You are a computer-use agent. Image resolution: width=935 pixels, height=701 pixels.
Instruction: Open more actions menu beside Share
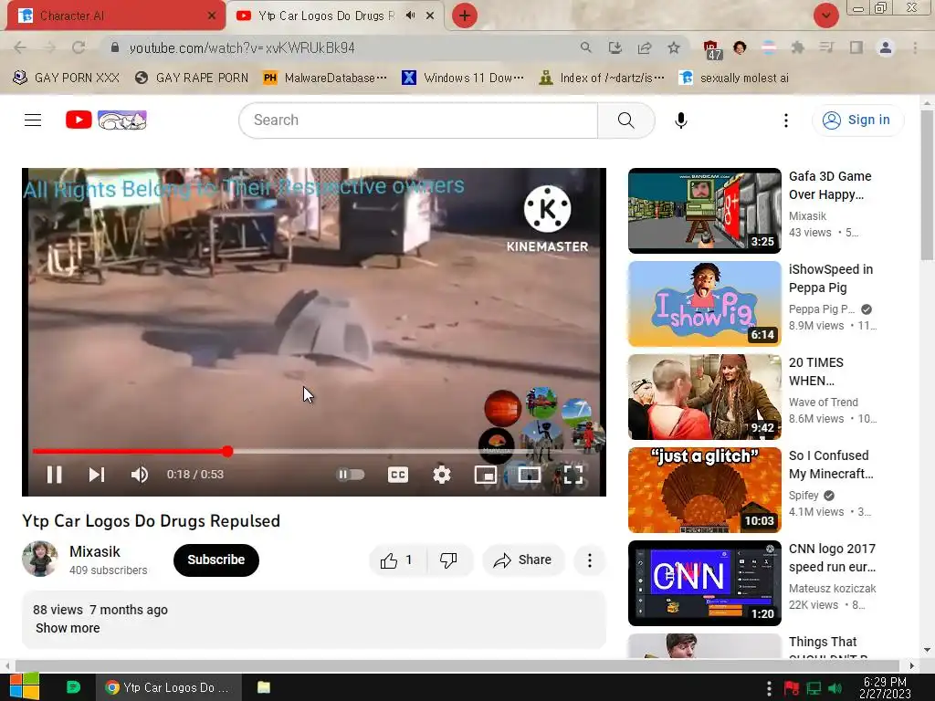click(589, 560)
